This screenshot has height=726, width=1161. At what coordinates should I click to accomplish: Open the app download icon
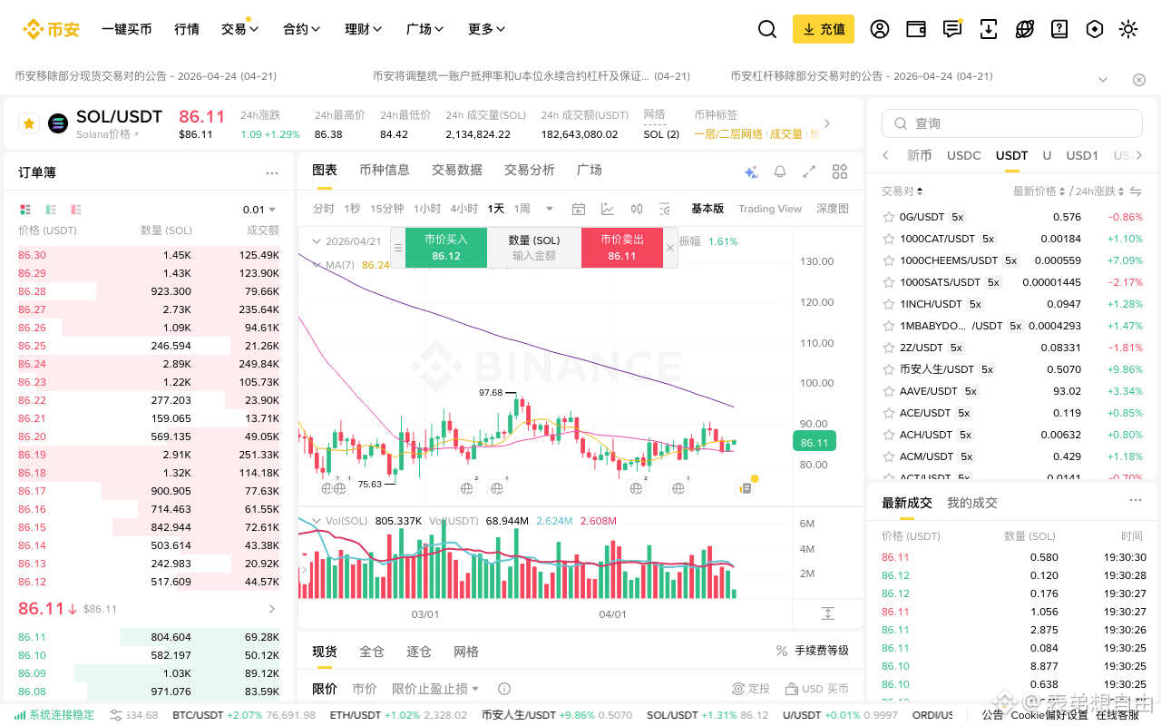[989, 29]
